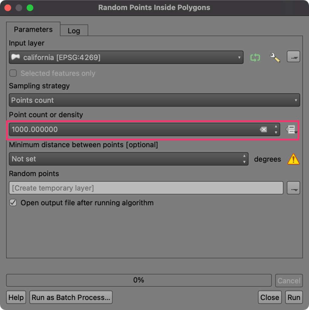Click the browse button next to Input layer

293,57
